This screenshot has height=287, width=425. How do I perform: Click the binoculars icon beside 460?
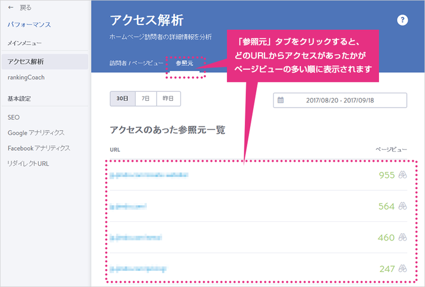point(402,237)
